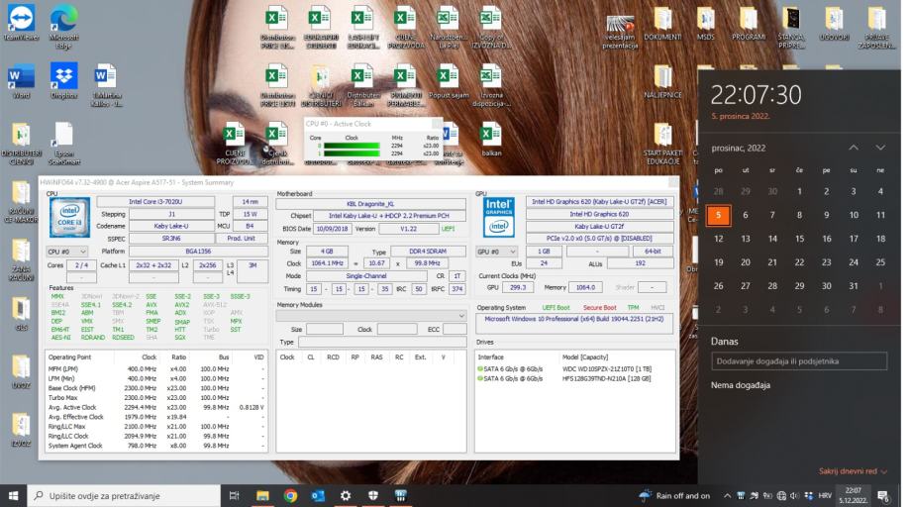The width and height of the screenshot is (910, 507).
Task: Expand the GPU #0 selector dropdown
Action: coord(497,252)
